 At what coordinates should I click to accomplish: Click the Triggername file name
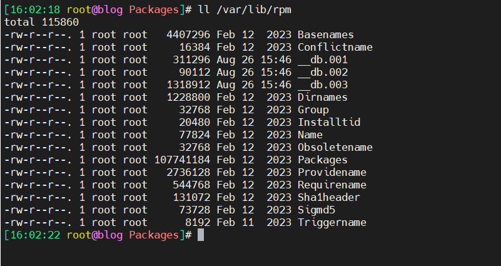coord(331,222)
